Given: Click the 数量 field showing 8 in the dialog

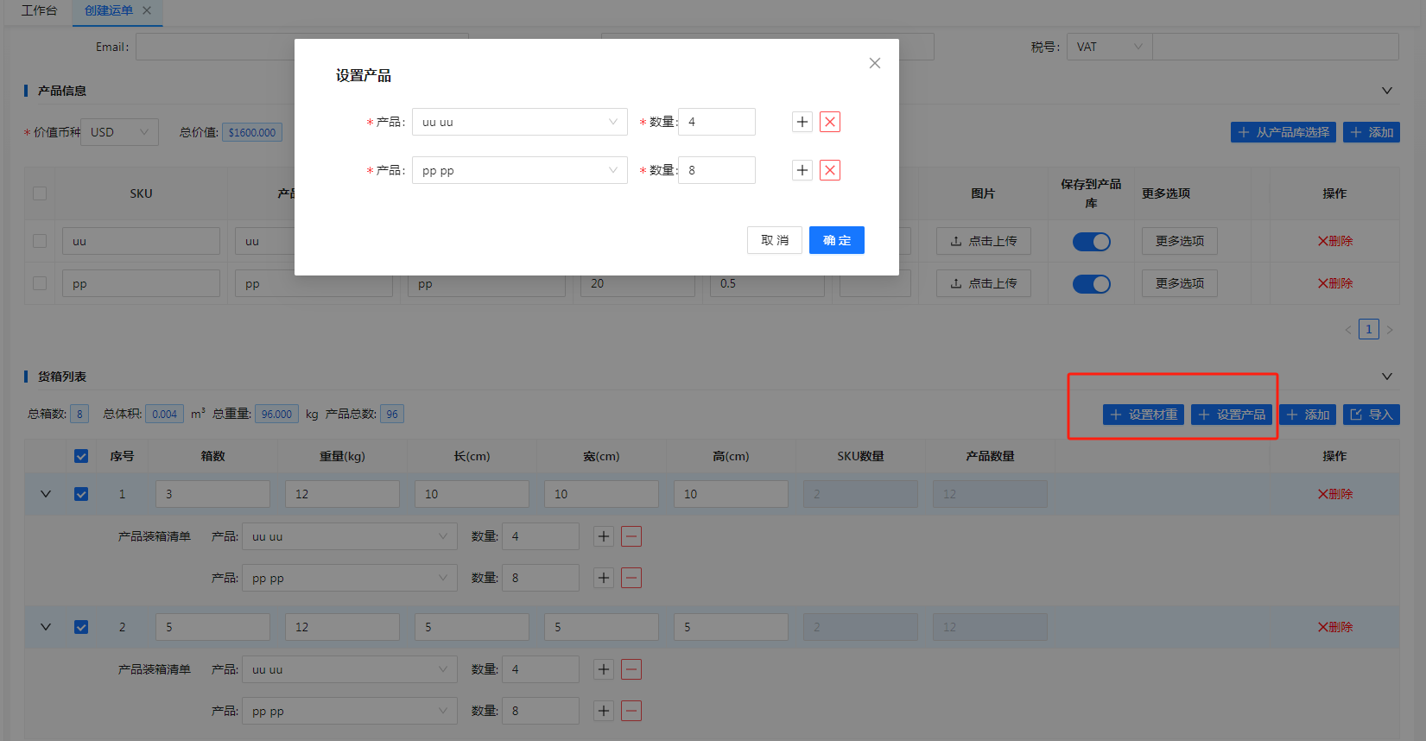Looking at the screenshot, I should pyautogui.click(x=716, y=170).
